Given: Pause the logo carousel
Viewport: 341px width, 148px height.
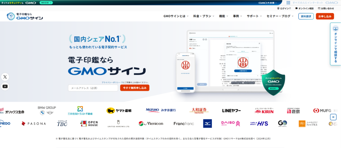Looking at the screenshot, I should (333, 117).
